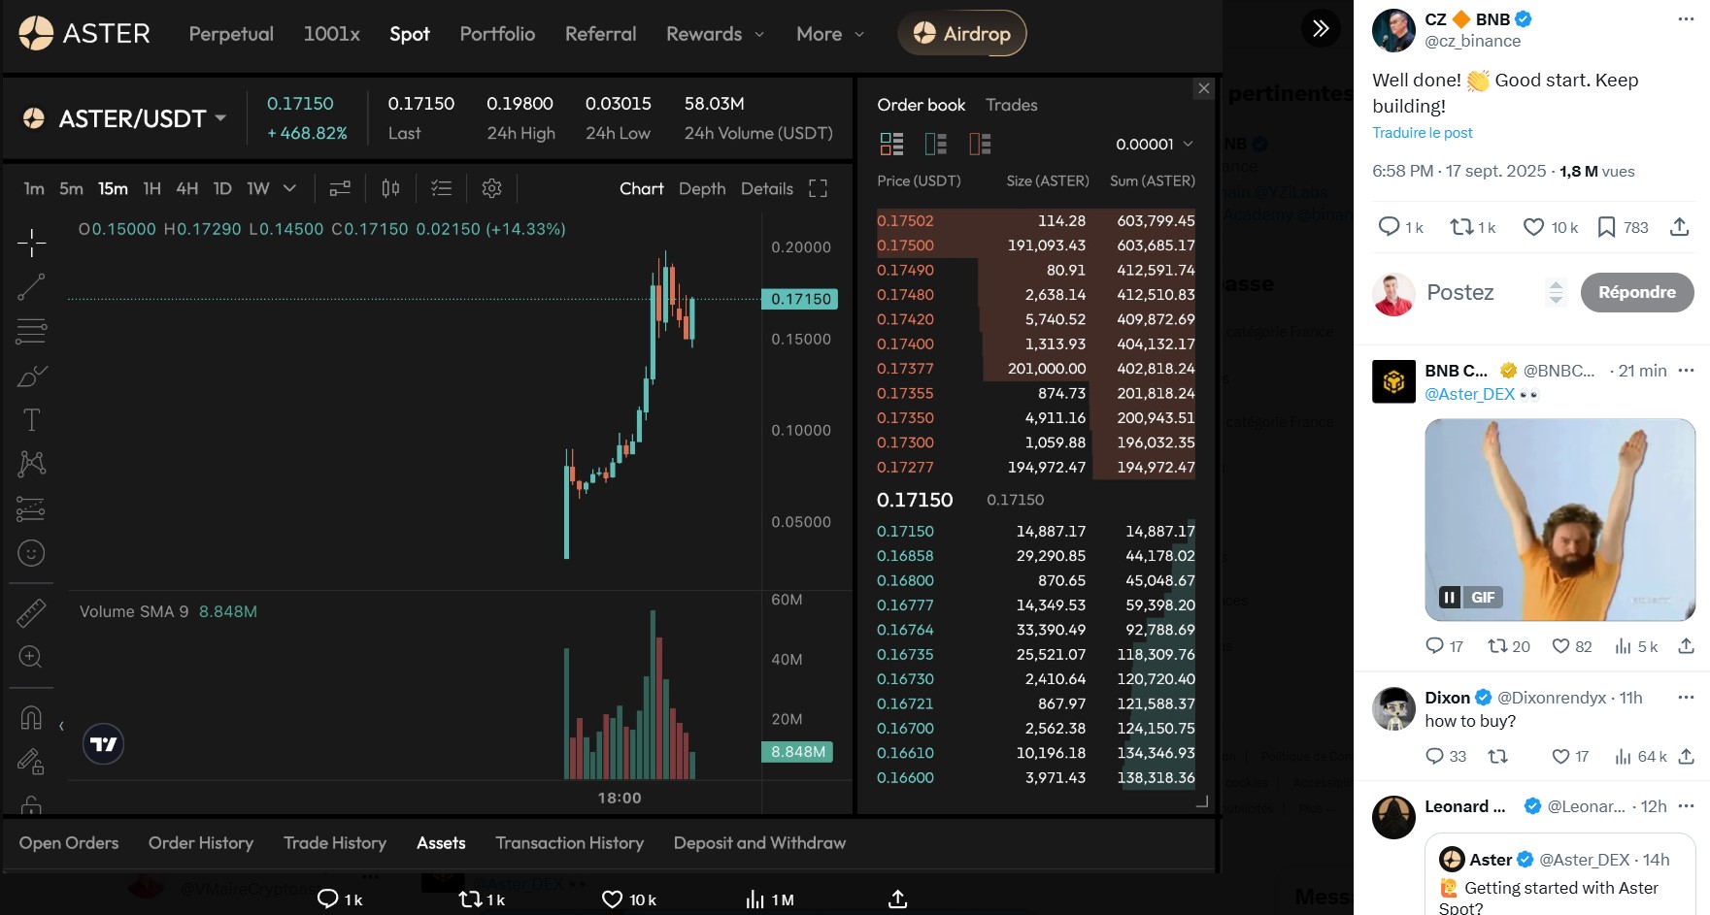Expand more chart timeframe options
The width and height of the screenshot is (1710, 915).
point(289,188)
